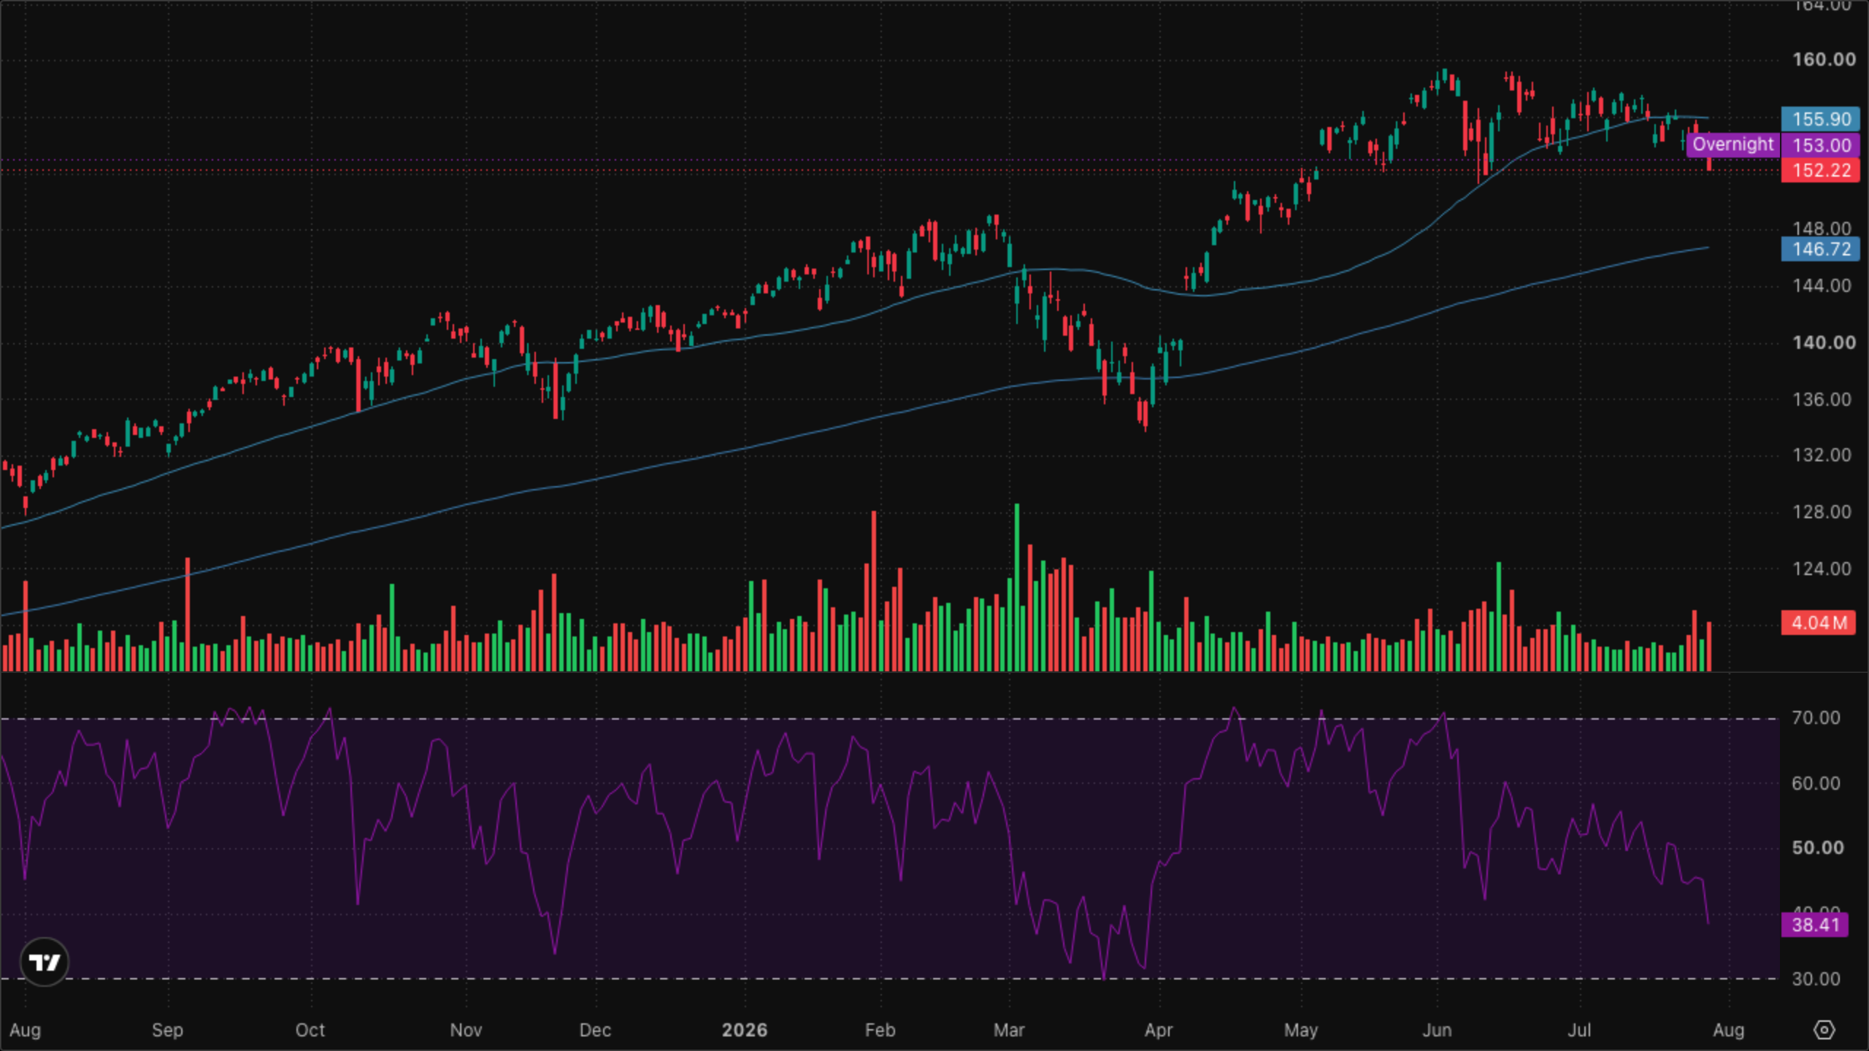The image size is (1869, 1051).
Task: Open chart settings gear icon
Action: coord(1824,1030)
